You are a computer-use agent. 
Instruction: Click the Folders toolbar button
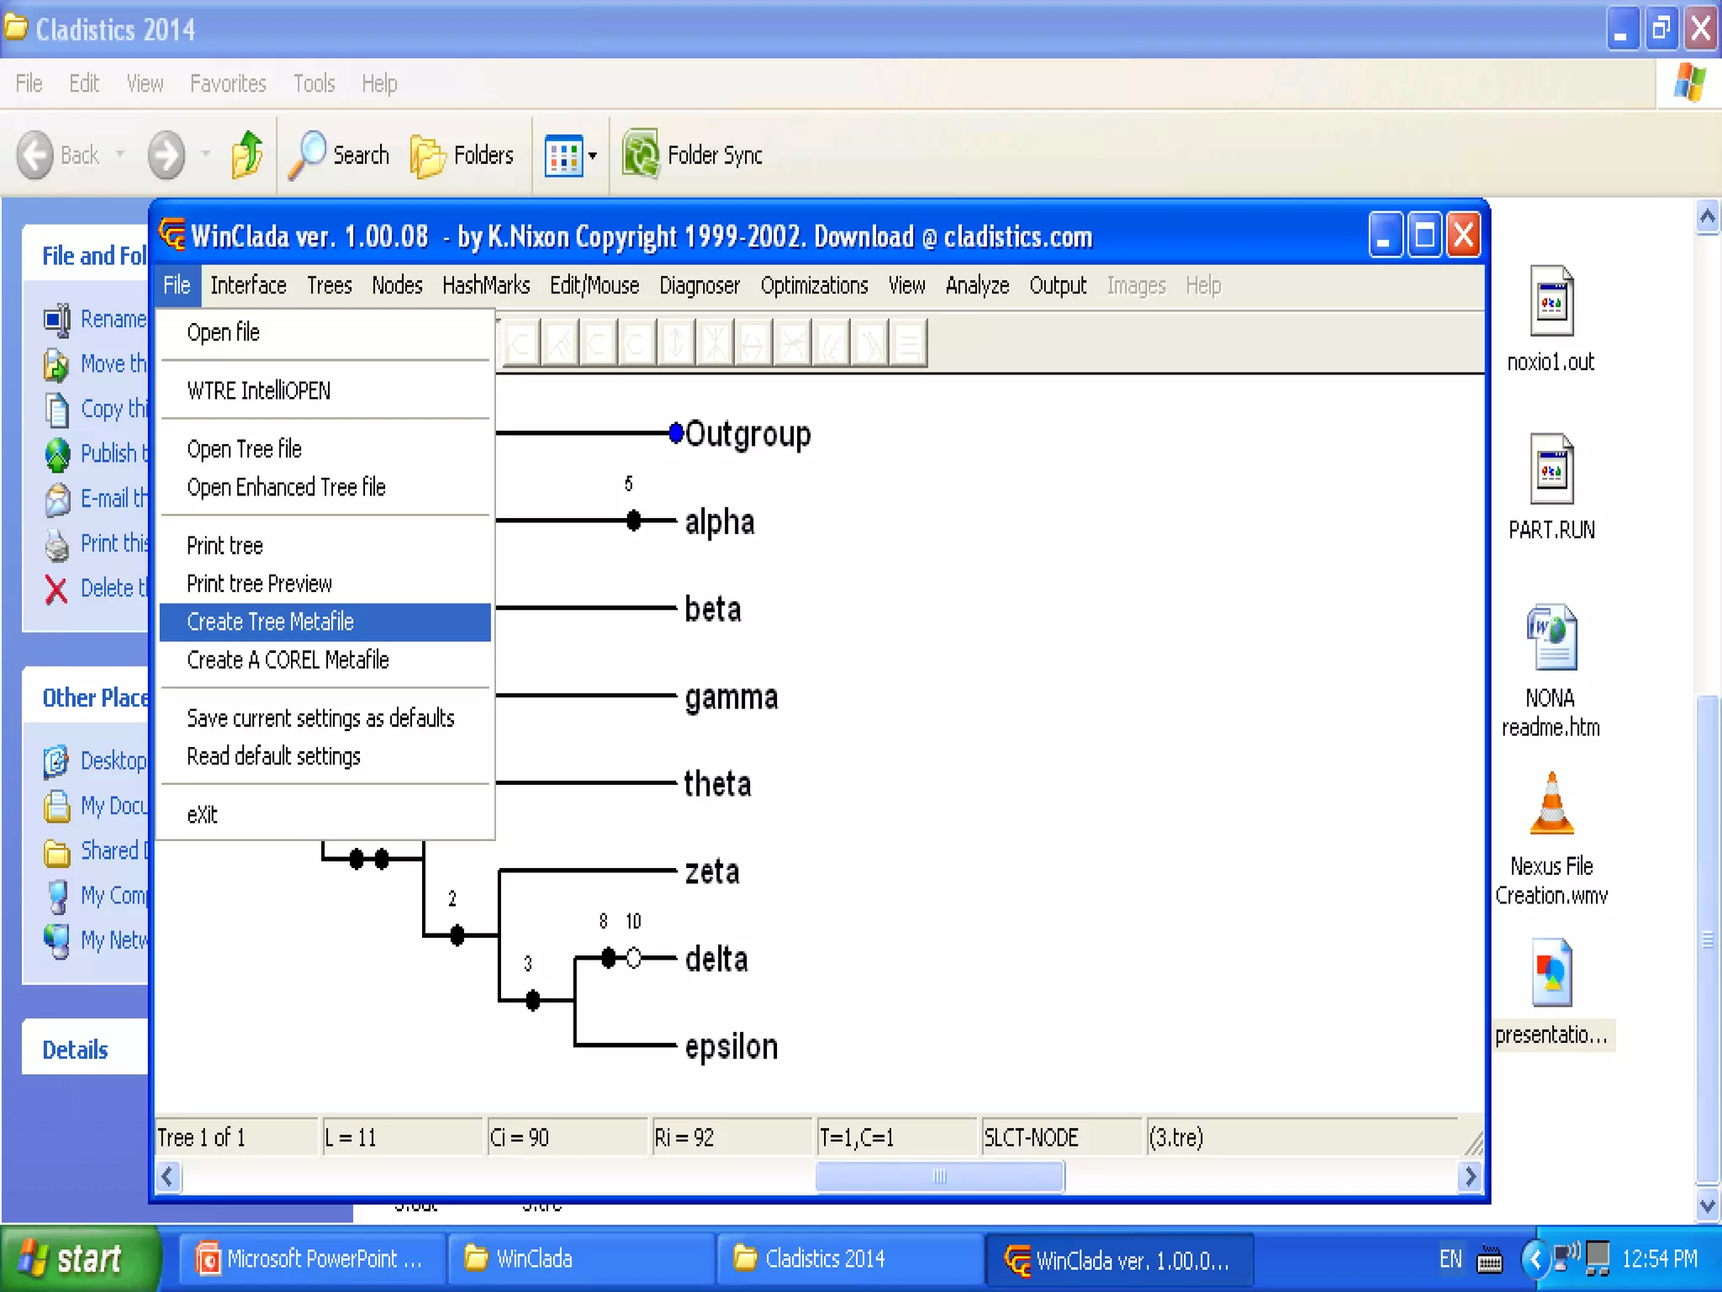(462, 155)
